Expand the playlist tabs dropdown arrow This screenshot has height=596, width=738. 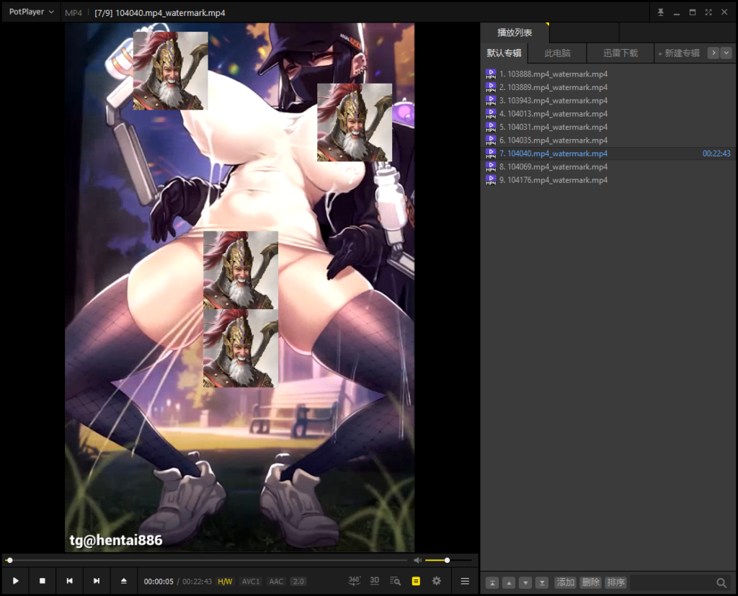point(726,53)
